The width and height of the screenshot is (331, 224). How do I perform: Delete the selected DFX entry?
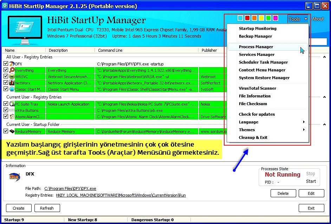click(283, 193)
